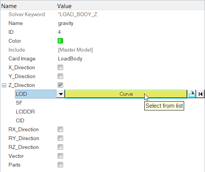Tick the RX_Direction checkbox
This screenshot has width=205, height=172.
(x=60, y=129)
